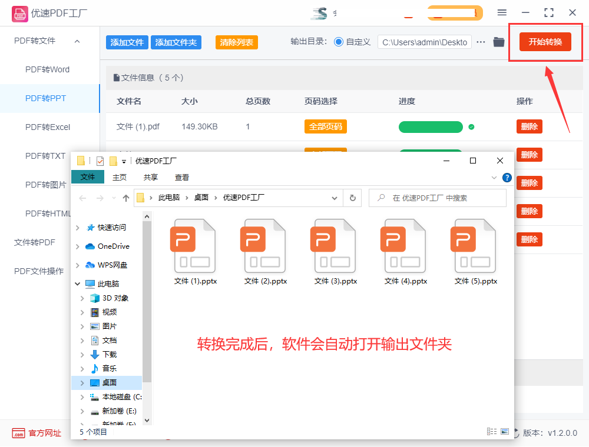This screenshot has height=447, width=589.
Task: Open recent locations dropdown arrow
Action: pos(114,198)
